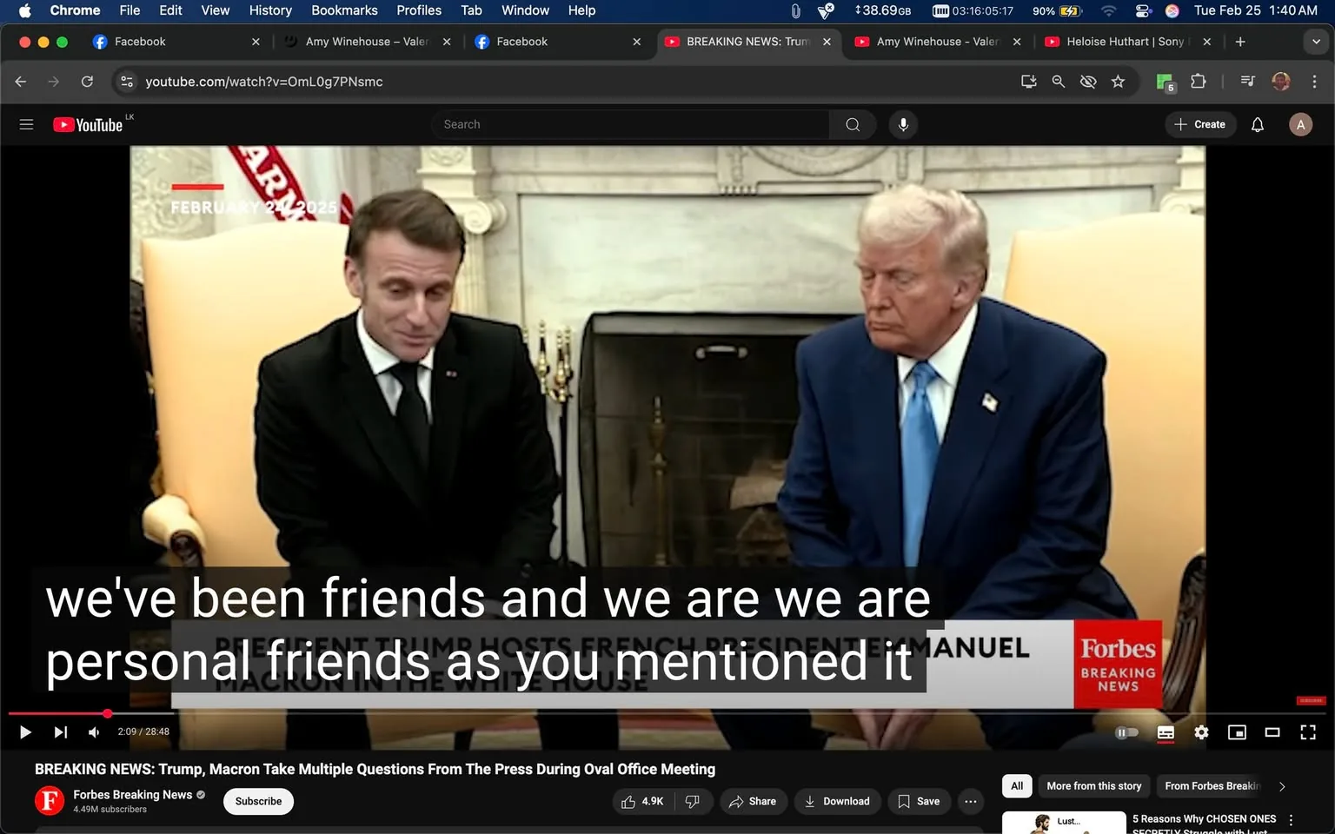The image size is (1335, 834).
Task: Subscribe to Forbes Breaking News
Action: 257,801
